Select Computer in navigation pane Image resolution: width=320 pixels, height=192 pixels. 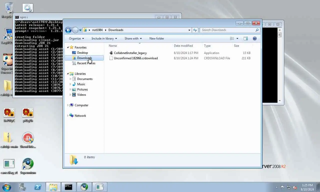[x=81, y=105]
